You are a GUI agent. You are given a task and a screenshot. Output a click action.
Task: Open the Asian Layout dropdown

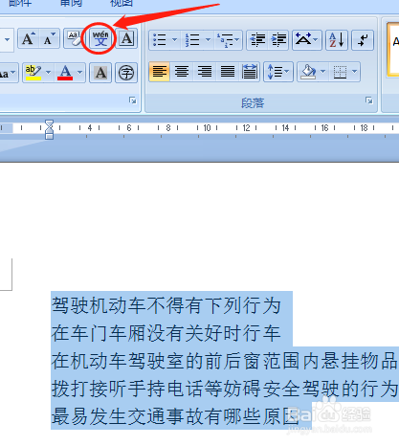306,40
